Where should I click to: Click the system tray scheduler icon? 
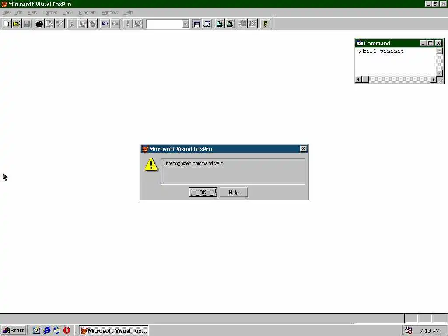409,331
